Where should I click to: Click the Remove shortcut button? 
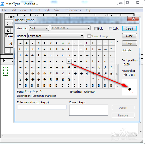[123, 115]
